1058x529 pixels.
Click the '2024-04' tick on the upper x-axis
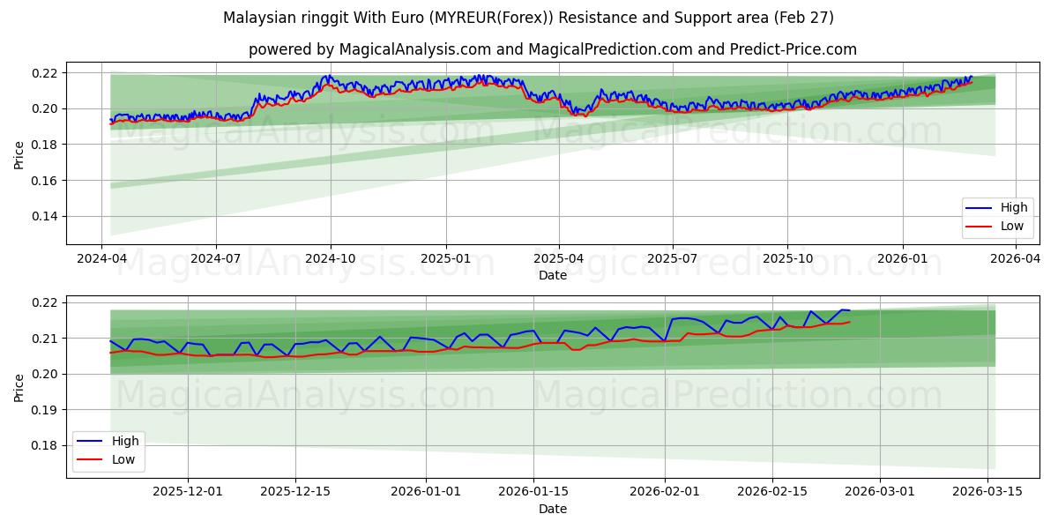[x=101, y=258]
